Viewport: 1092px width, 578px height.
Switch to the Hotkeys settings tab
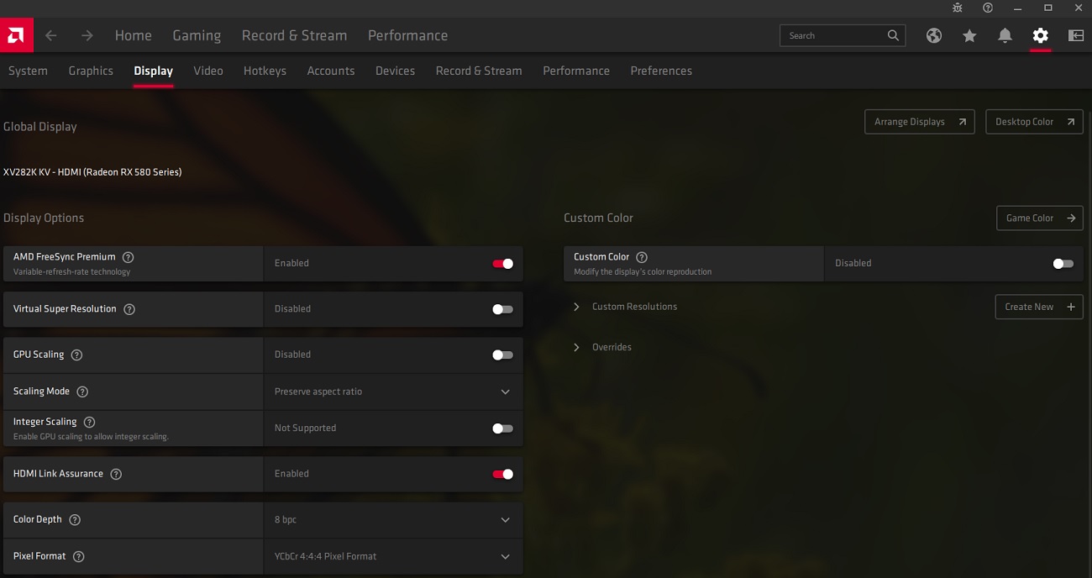tap(265, 71)
